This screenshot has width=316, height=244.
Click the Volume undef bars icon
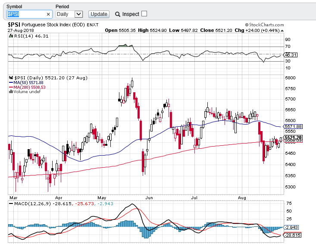pos(11,92)
